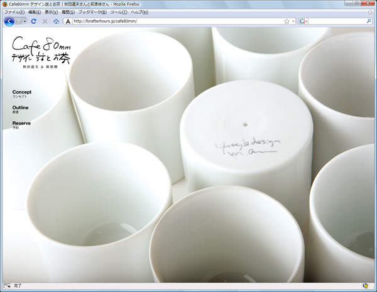The image size is (377, 292).
Task: Click the Cafe 80mm handwritten logo
Action: pos(41,52)
